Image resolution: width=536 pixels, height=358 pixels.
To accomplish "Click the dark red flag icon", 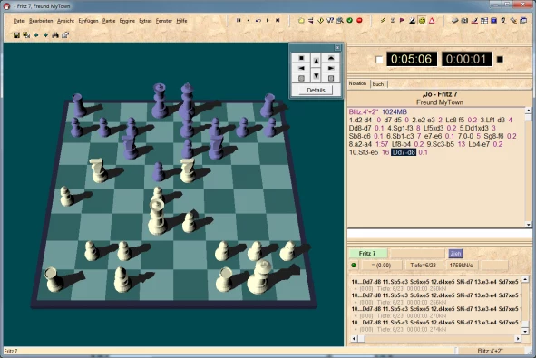I will (403, 21).
